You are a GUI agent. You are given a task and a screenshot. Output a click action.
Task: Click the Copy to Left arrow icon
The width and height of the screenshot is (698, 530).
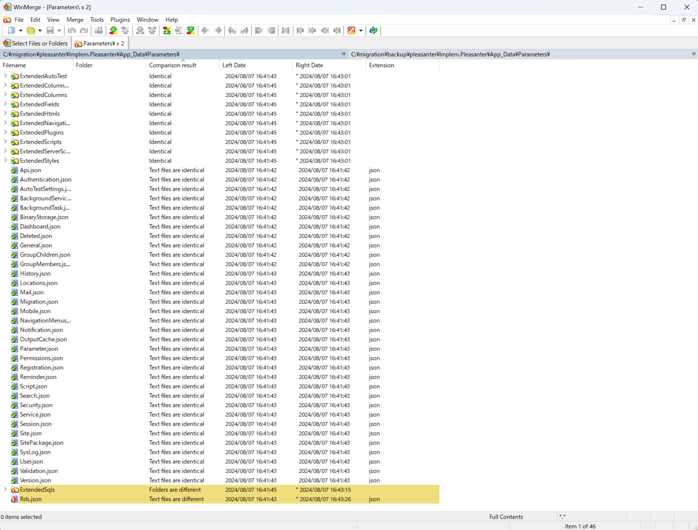(x=218, y=31)
